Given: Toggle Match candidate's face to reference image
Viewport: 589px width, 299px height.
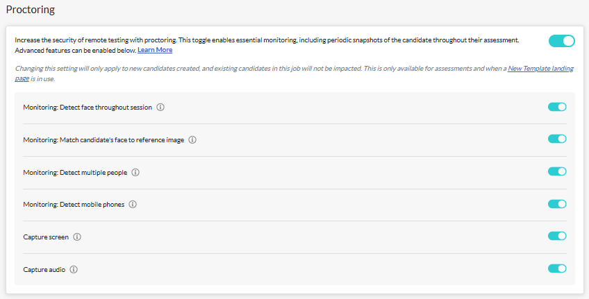Looking at the screenshot, I should tap(557, 139).
